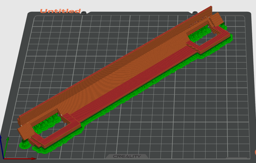Image resolution: width=256 pixels, height=163 pixels.
Task: Click the Creality logo on the bed
Action: point(127,156)
